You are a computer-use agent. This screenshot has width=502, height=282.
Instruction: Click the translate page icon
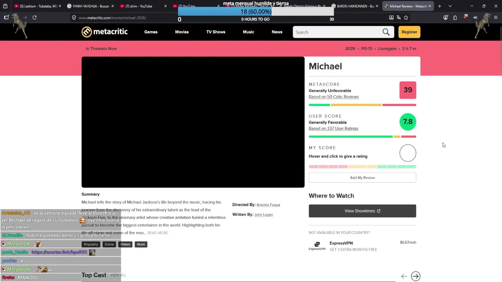coord(398,18)
